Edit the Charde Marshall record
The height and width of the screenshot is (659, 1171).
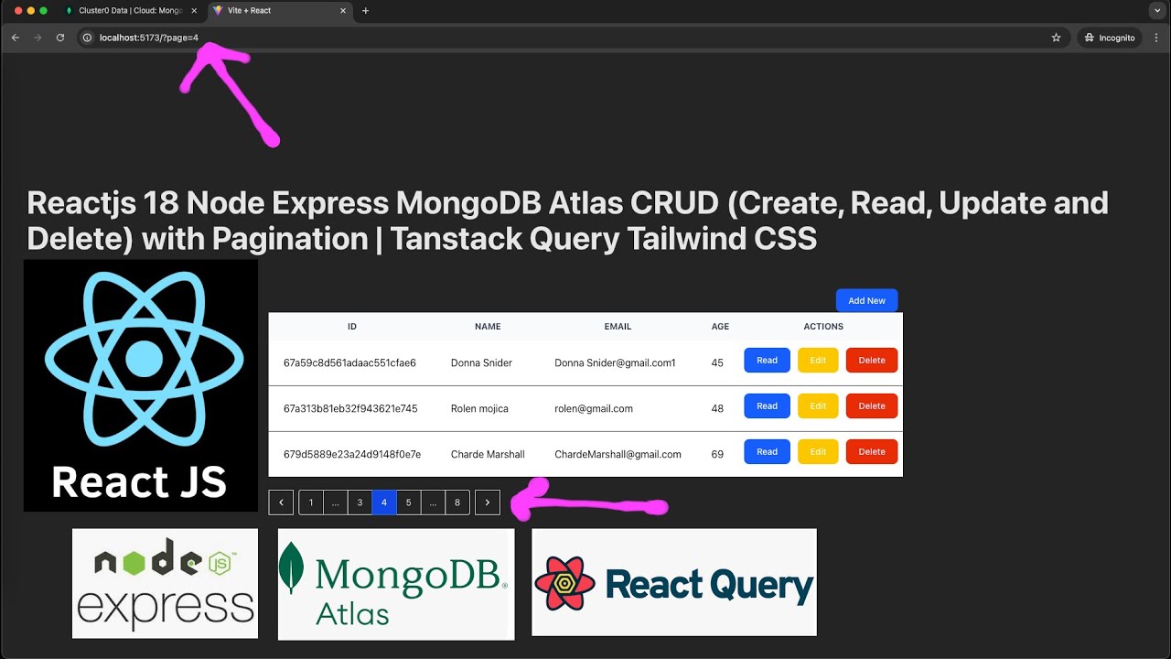coord(818,451)
